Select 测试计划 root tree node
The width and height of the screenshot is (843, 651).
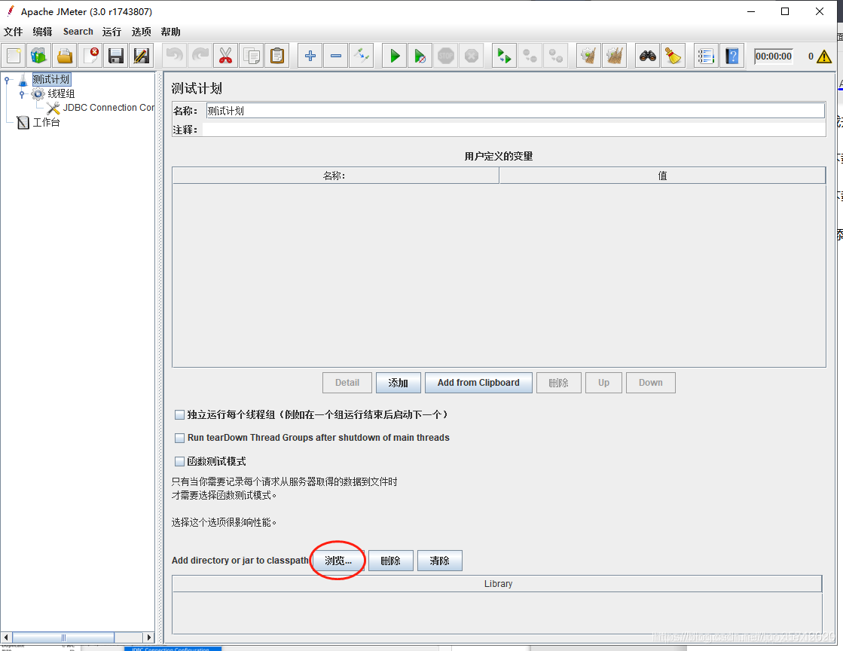pyautogui.click(x=51, y=80)
